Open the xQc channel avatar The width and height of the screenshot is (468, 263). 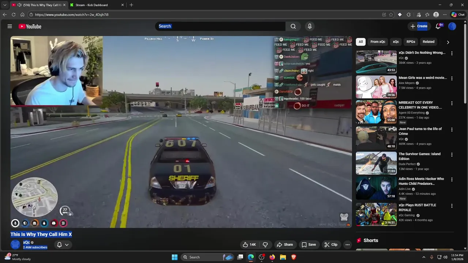coord(15,245)
